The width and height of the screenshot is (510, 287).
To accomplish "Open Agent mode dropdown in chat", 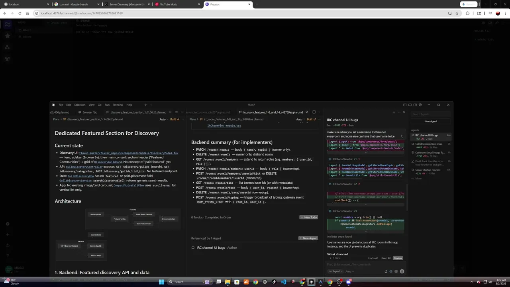I will point(335,271).
